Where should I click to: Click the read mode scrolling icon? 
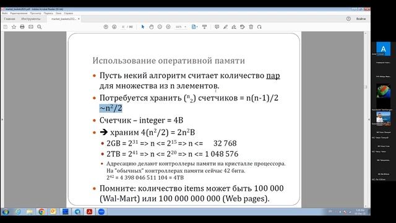point(205,27)
